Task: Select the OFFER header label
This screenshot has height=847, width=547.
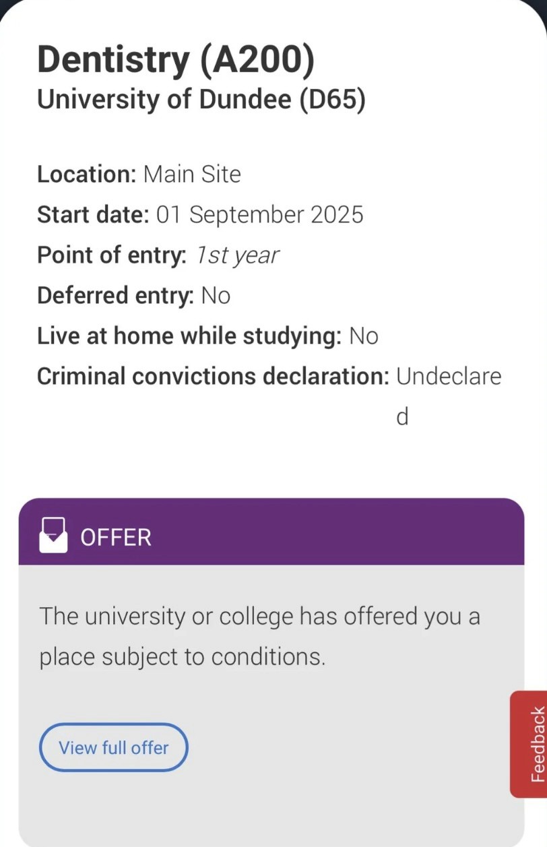Action: click(116, 538)
